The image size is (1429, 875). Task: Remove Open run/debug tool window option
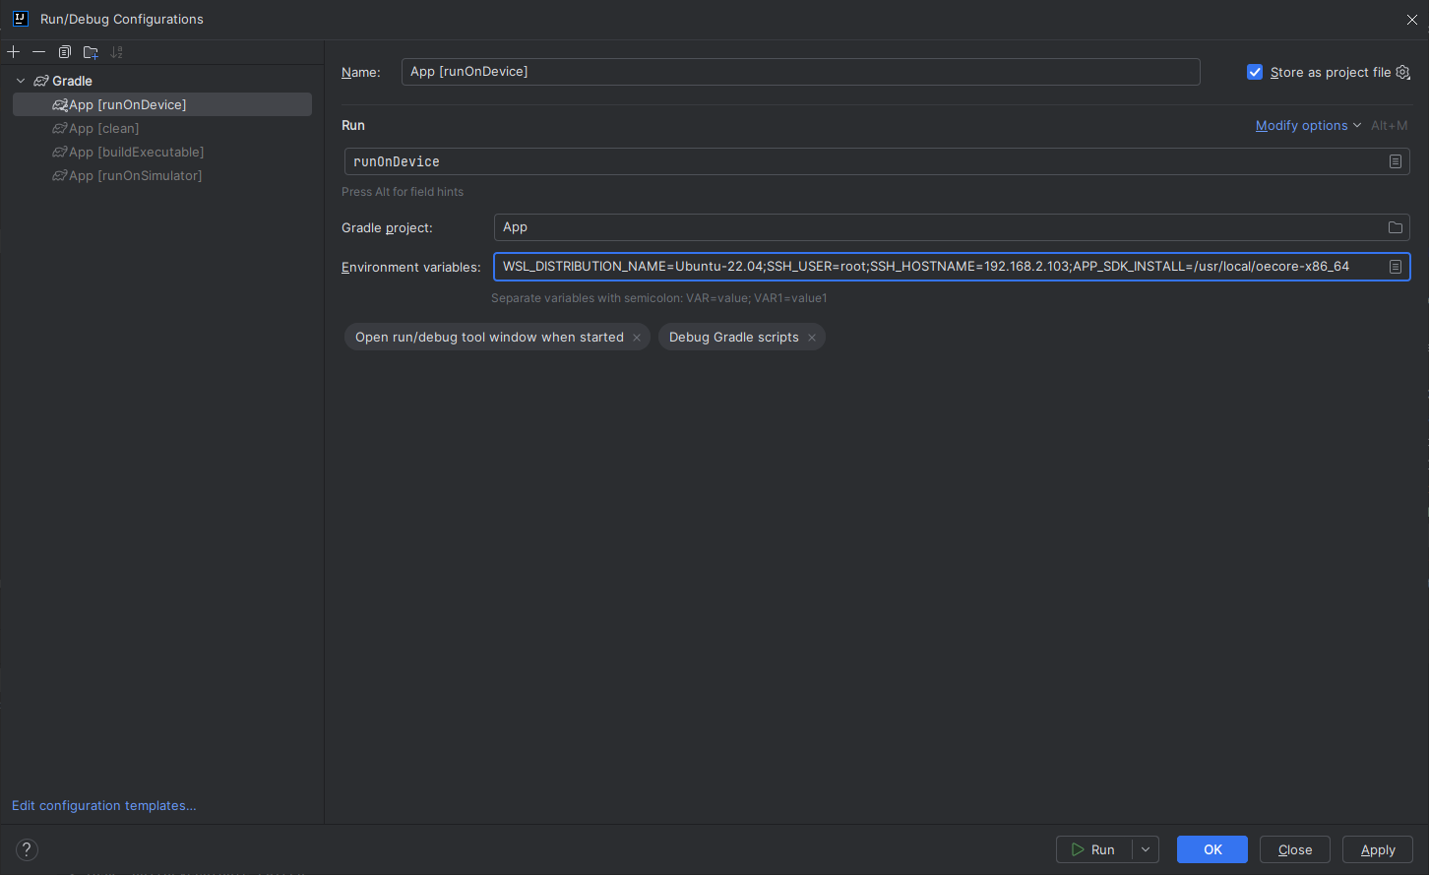pyautogui.click(x=637, y=338)
